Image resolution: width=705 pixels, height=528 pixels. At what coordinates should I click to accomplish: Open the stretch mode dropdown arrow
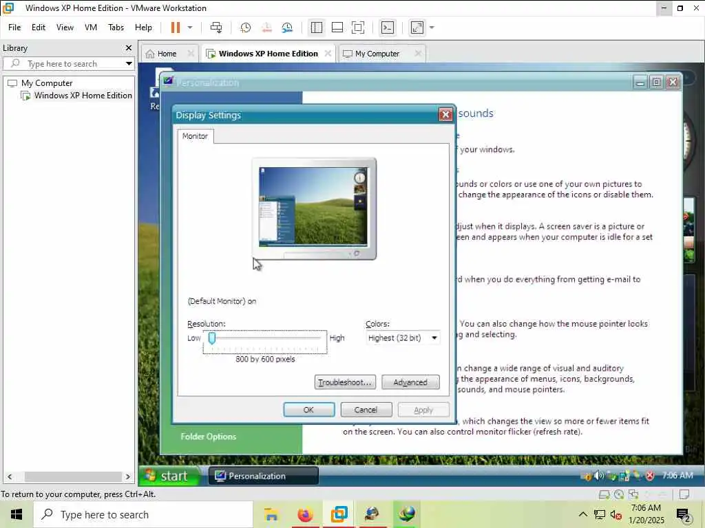(x=432, y=27)
